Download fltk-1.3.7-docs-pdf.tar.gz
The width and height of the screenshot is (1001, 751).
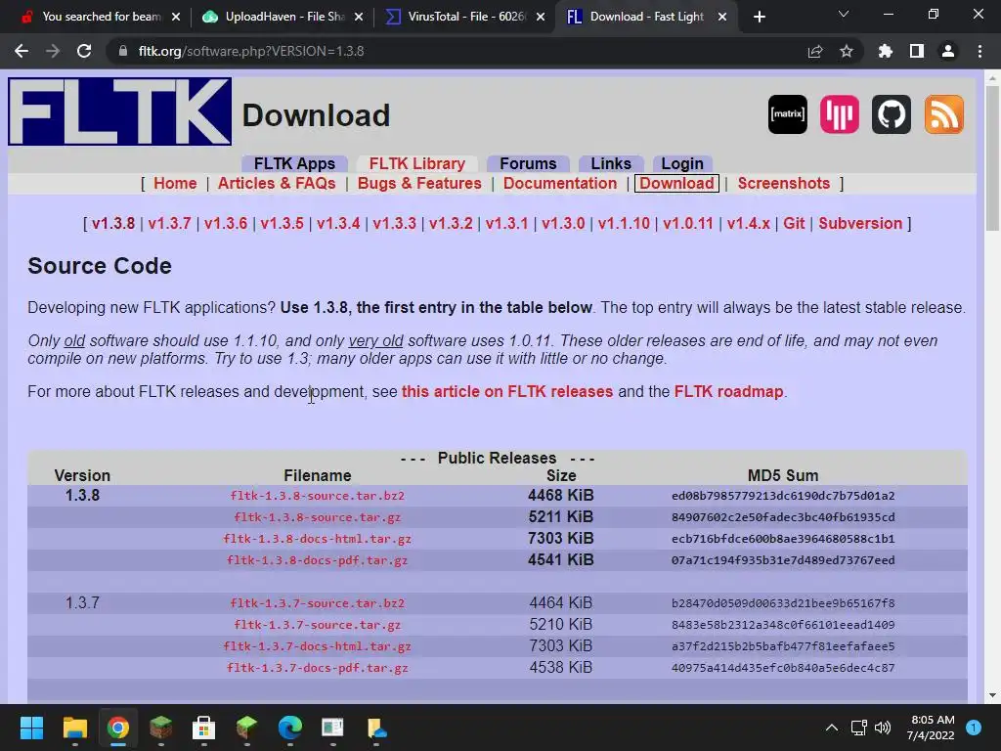318,668
